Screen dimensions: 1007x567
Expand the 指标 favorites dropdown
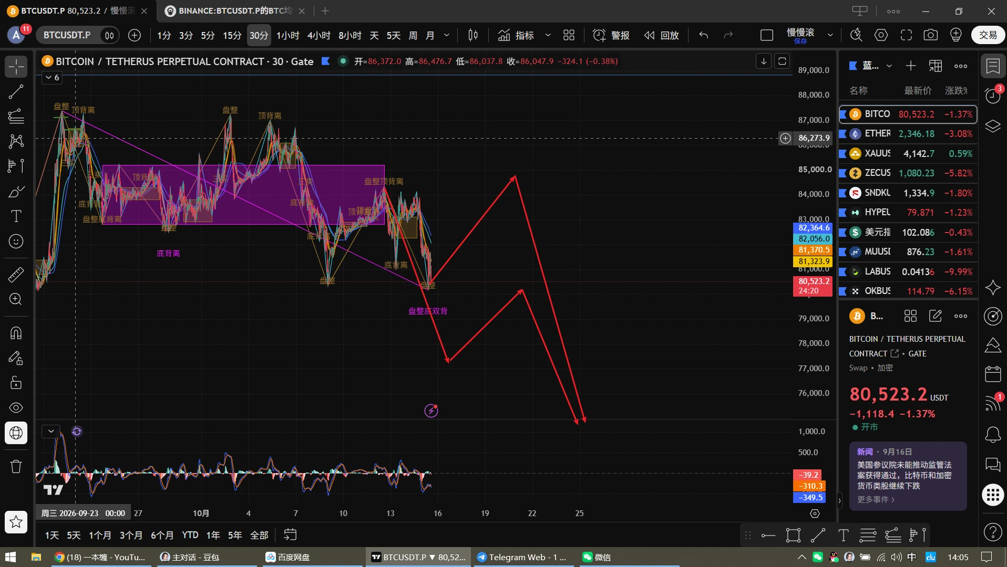[x=548, y=35]
